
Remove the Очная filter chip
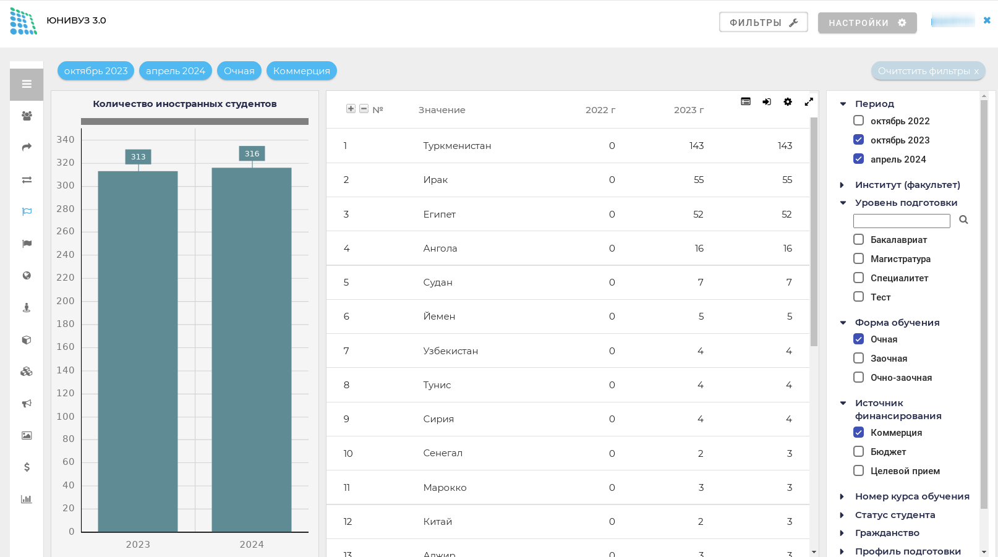point(239,71)
